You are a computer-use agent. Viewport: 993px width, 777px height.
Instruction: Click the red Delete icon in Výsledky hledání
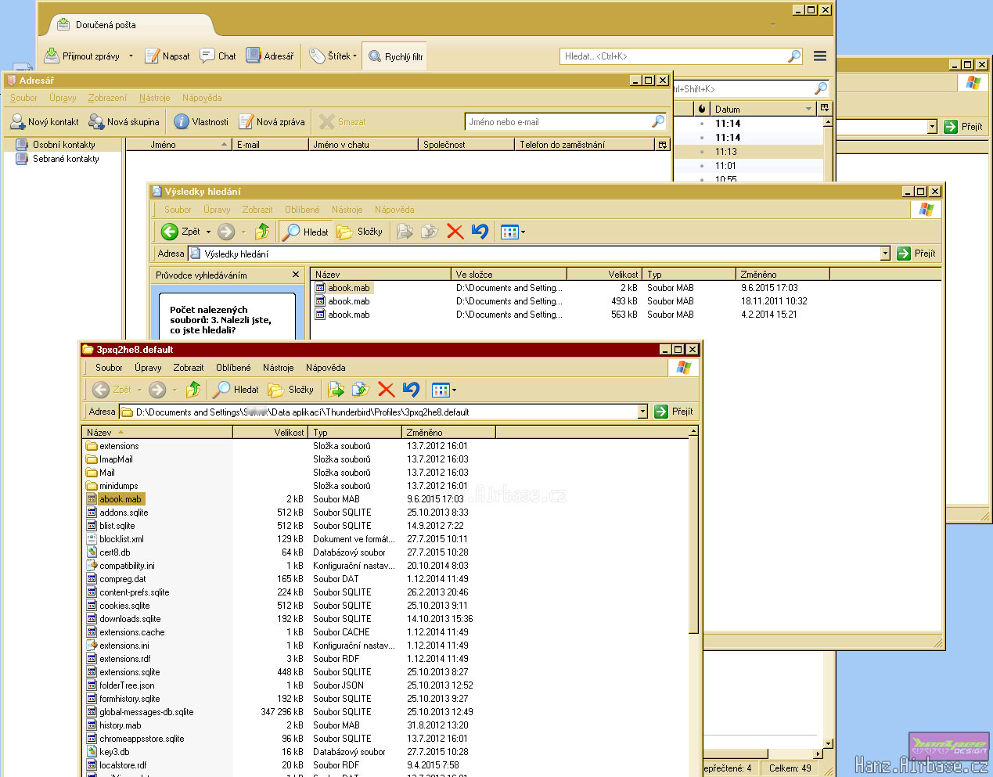(x=455, y=232)
